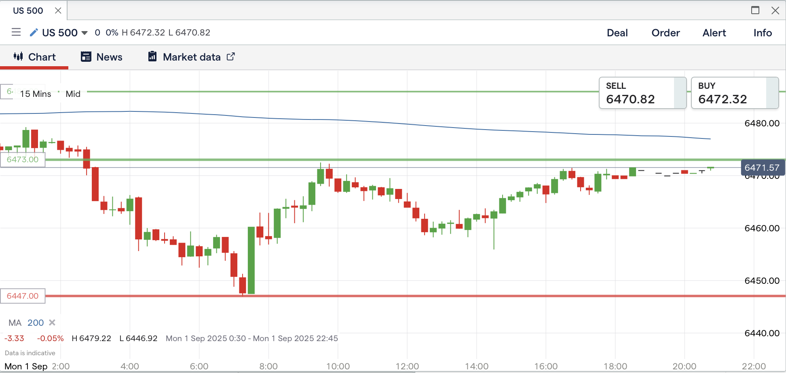Click the MA 200 indicator period value
Image resolution: width=786 pixels, height=373 pixels.
point(36,323)
